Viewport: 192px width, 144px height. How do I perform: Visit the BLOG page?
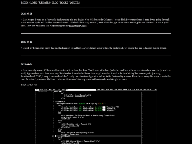pyautogui.click(x=55, y=2)
